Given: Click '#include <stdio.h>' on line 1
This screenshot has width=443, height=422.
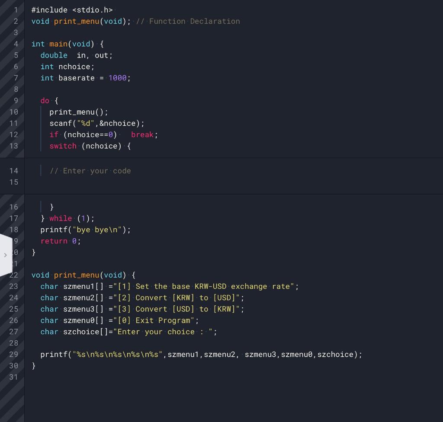Looking at the screenshot, I should pyautogui.click(x=72, y=10).
